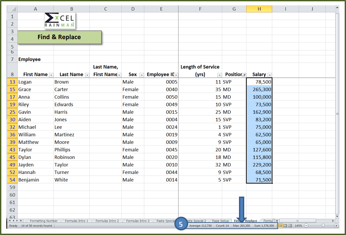Click the zoom in plus button
Viewport: 346px width, 235px height.
[336, 226]
